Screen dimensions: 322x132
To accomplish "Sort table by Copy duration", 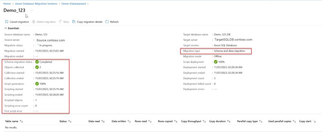I will point(229,121).
